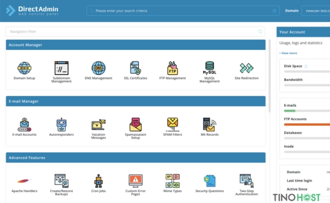Click Usage, logs and statistics text
Screen dimensions: 330x203
tap(301, 43)
